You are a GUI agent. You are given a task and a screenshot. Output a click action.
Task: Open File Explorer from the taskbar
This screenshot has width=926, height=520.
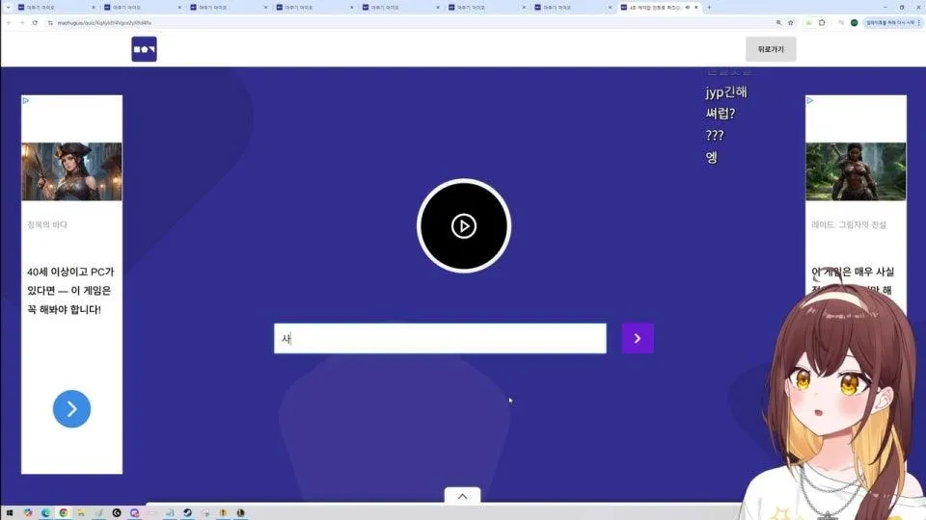pyautogui.click(x=81, y=513)
